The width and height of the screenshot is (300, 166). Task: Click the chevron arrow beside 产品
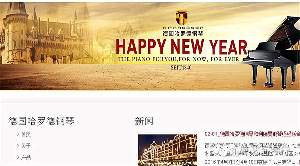tap(18, 157)
